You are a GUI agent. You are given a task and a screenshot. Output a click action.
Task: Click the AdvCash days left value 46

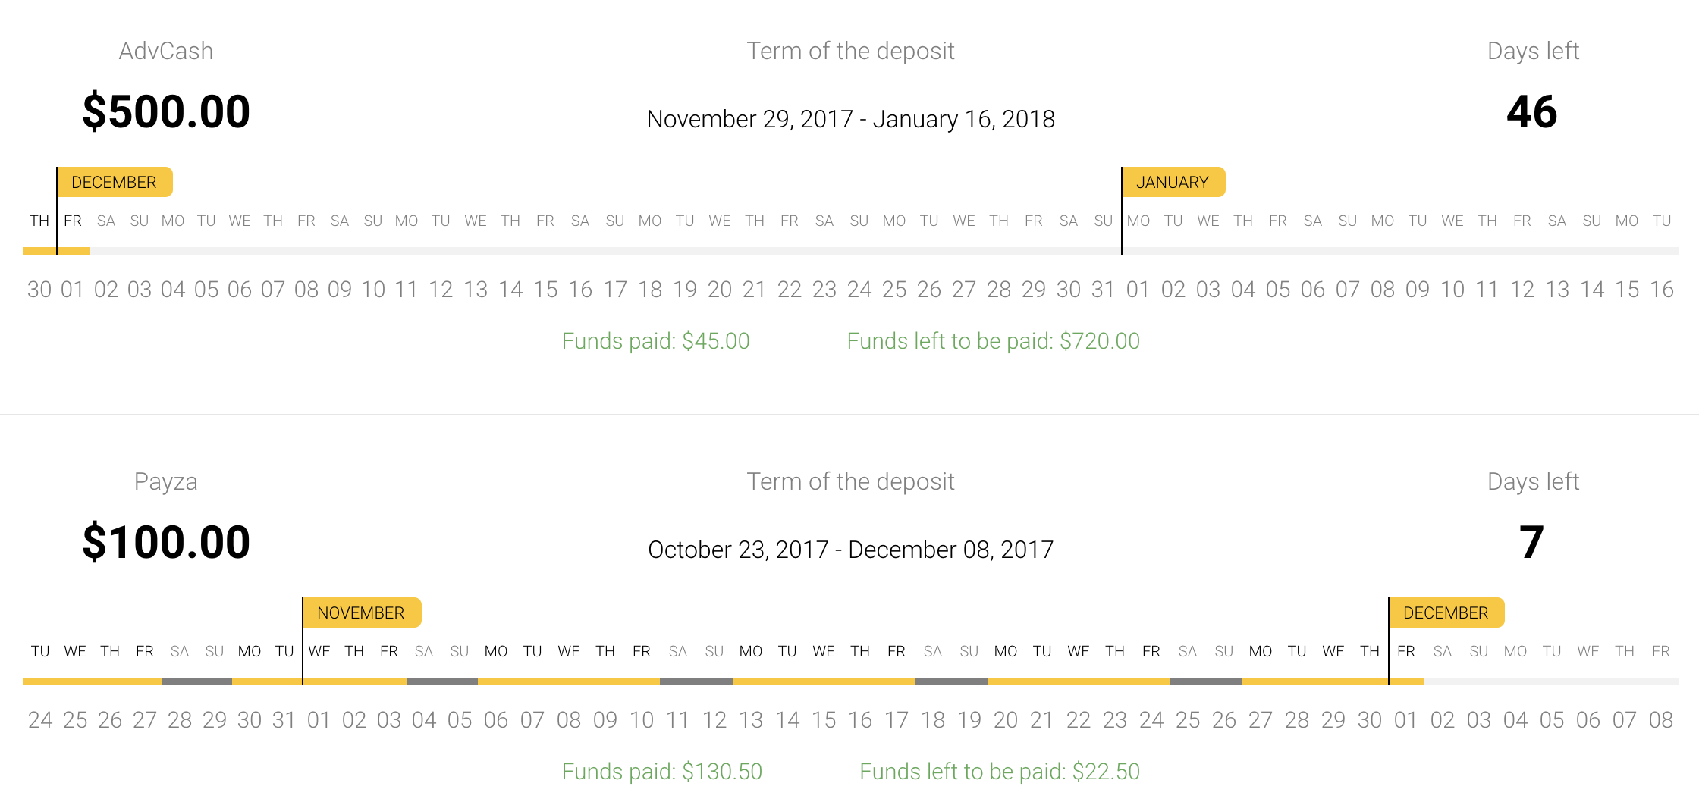1532,111
